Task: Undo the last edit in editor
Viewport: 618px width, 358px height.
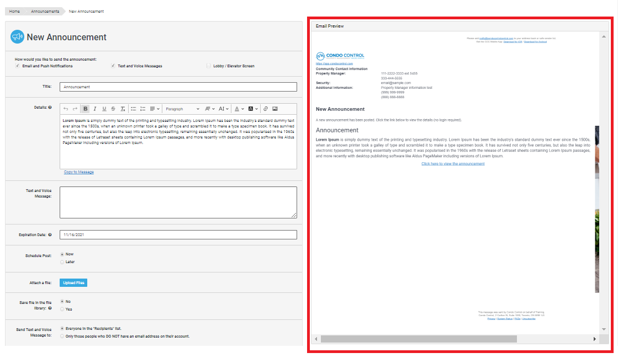Action: pos(66,109)
